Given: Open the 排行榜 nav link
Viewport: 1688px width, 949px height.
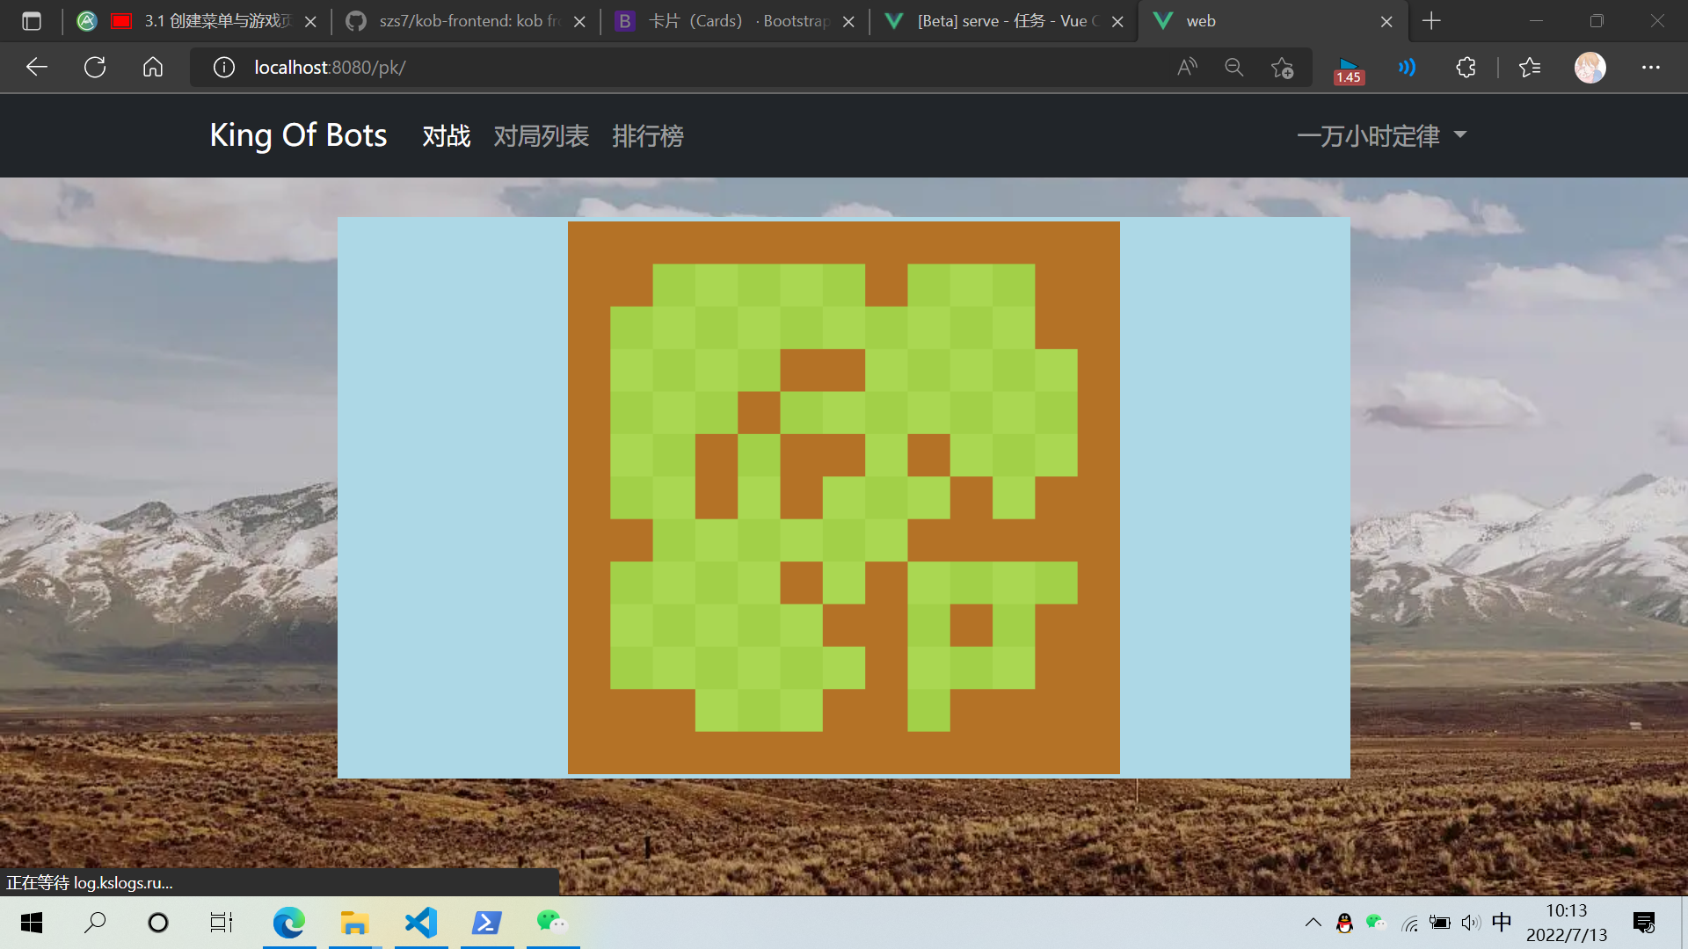Looking at the screenshot, I should [x=648, y=136].
